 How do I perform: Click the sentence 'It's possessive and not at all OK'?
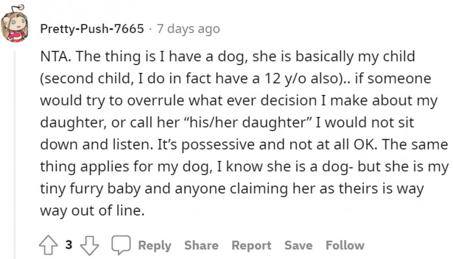point(267,145)
